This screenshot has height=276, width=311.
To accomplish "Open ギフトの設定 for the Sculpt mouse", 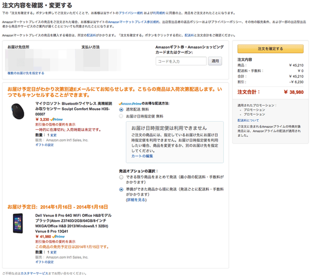I will (44, 145).
